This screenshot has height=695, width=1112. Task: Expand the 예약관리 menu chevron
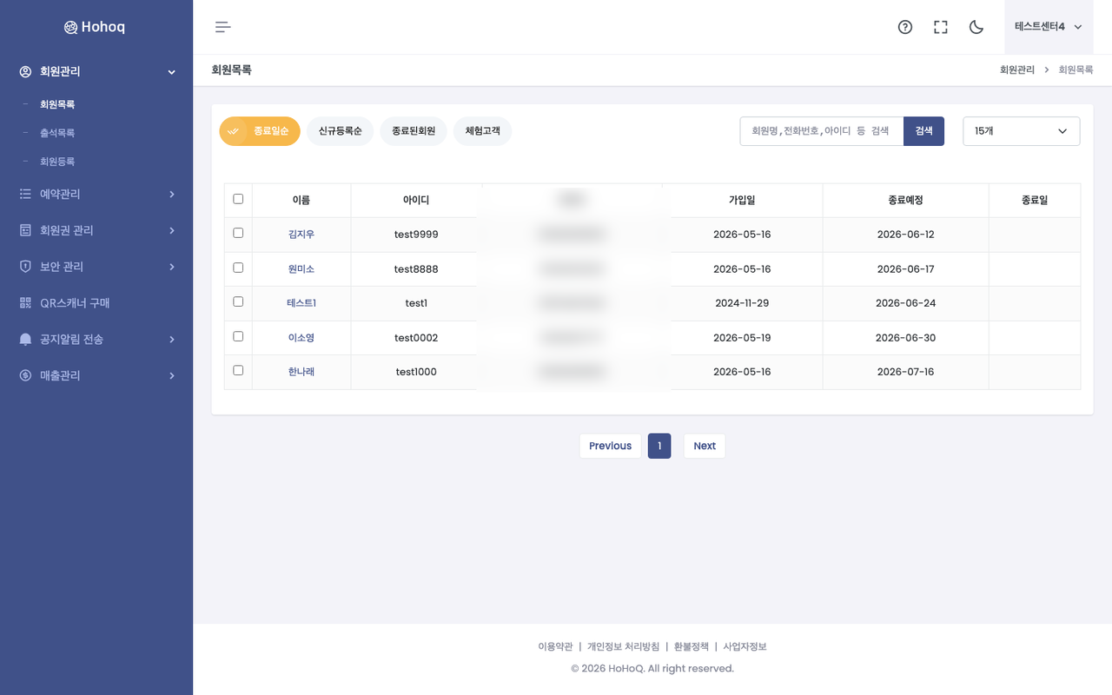point(171,194)
